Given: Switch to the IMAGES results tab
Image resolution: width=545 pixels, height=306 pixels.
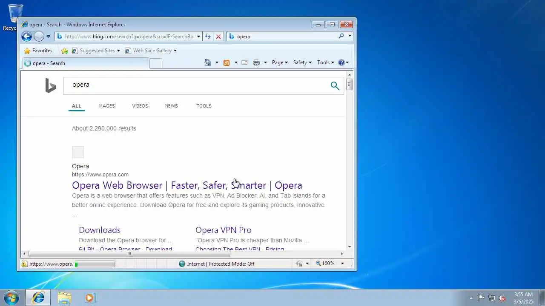Looking at the screenshot, I should 106,106.
